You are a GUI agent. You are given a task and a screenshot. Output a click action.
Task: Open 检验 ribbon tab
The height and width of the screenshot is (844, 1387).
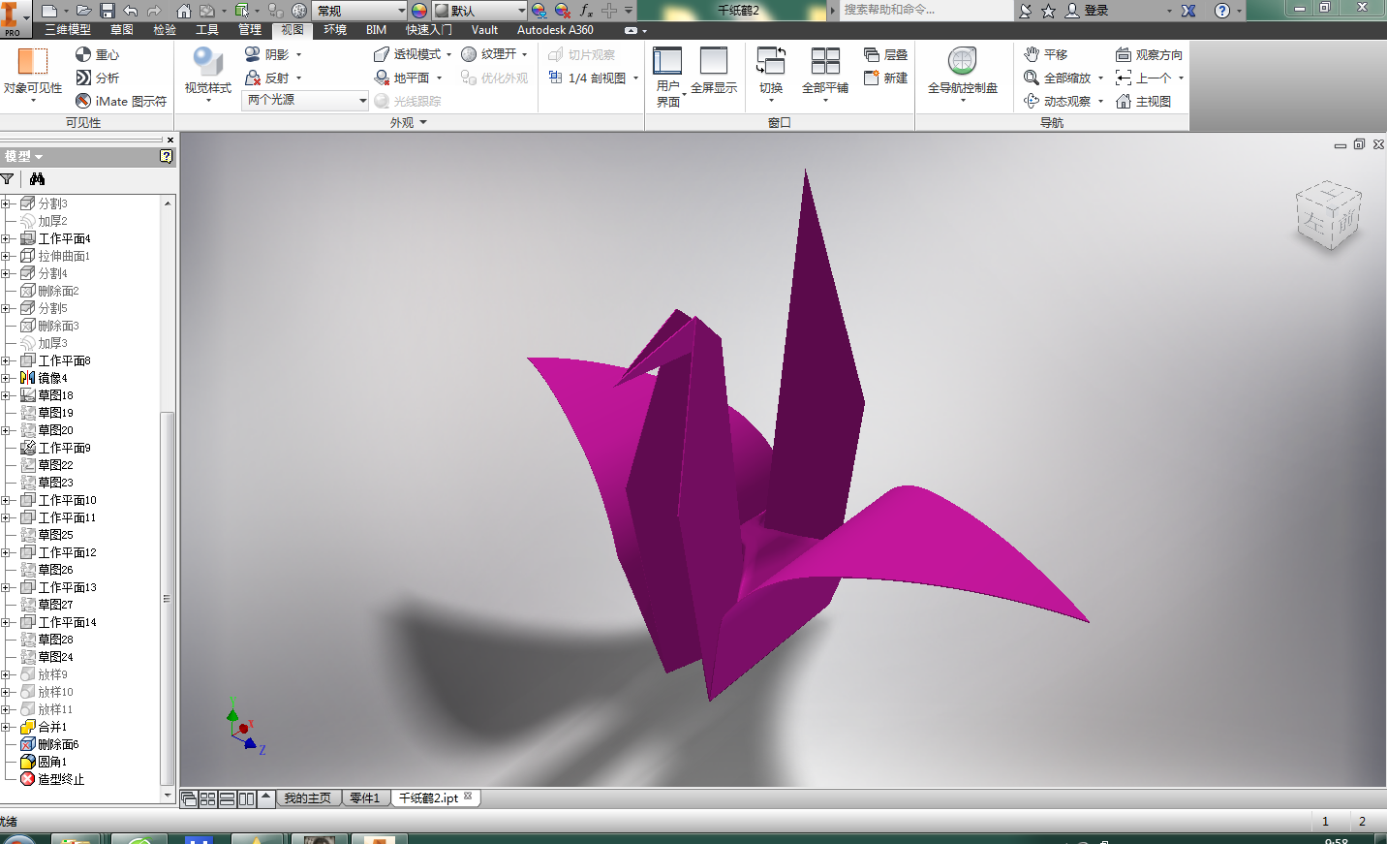coord(165,30)
